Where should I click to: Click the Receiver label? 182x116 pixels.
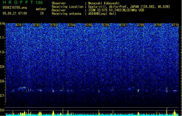(x=59, y=10)
